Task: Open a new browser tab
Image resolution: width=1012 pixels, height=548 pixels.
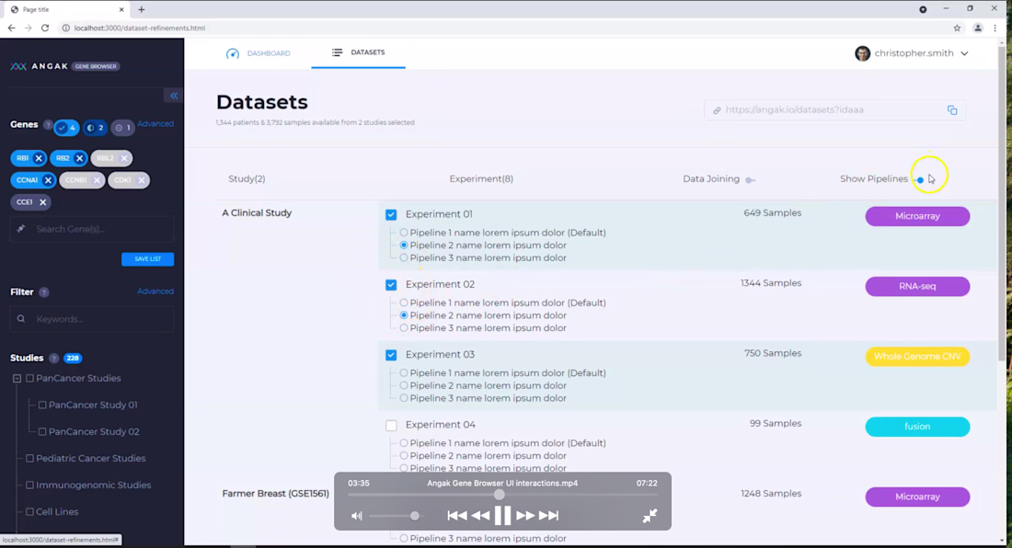Action: point(142,10)
